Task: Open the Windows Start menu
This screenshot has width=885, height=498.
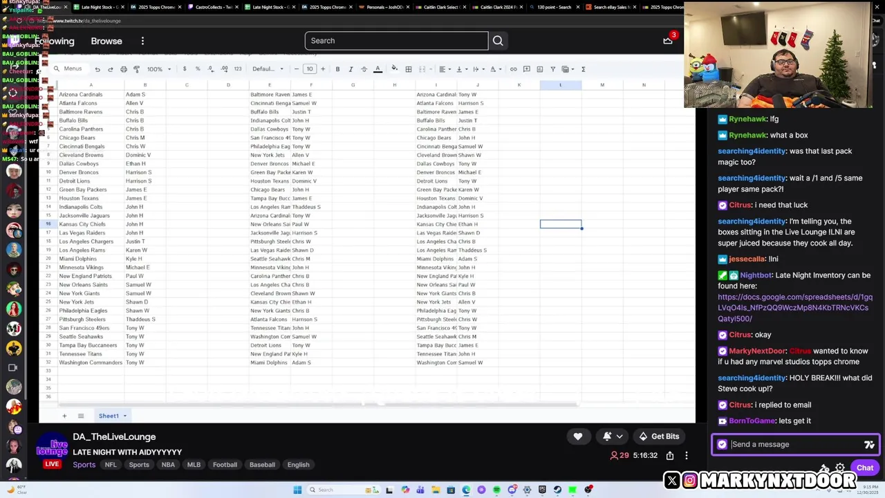Action: [297, 490]
